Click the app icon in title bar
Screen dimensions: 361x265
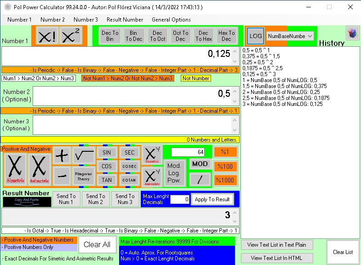click(8, 7)
